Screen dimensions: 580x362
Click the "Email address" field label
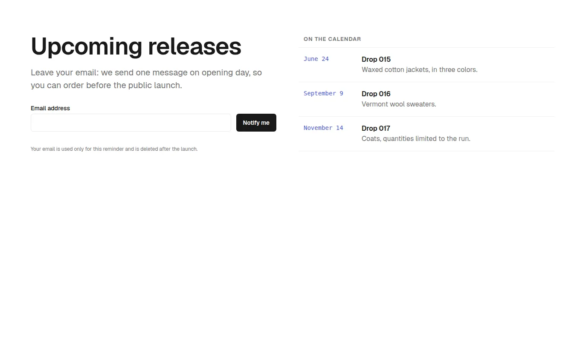[x=50, y=108]
